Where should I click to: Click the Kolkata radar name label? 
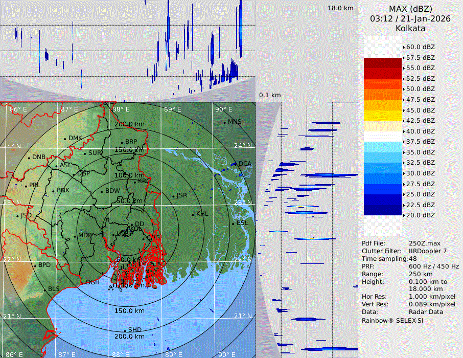tap(410, 28)
